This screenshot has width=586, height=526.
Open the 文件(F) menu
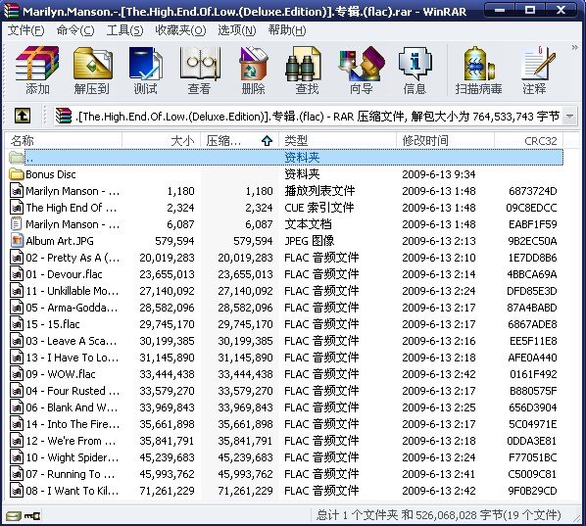coord(25,30)
